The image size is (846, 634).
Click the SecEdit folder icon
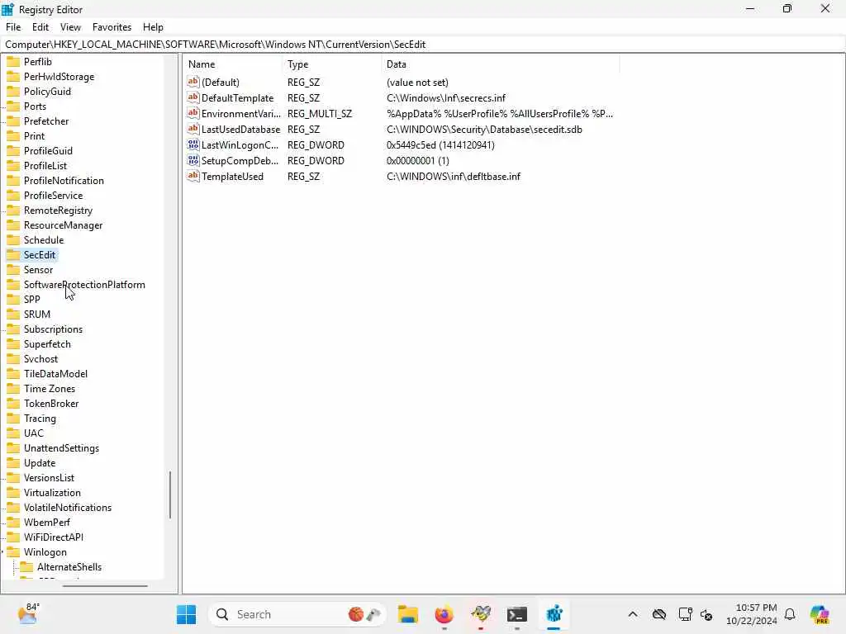pos(13,254)
